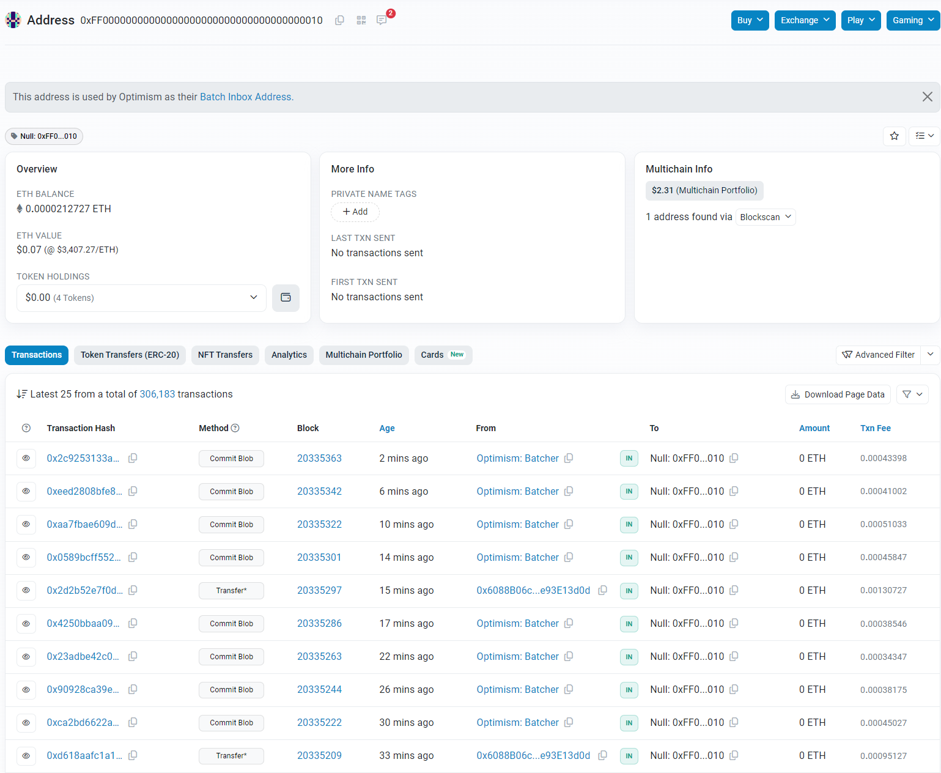Viewport: 941px width, 773px height.
Task: Select the Transactions tab
Action: point(37,355)
